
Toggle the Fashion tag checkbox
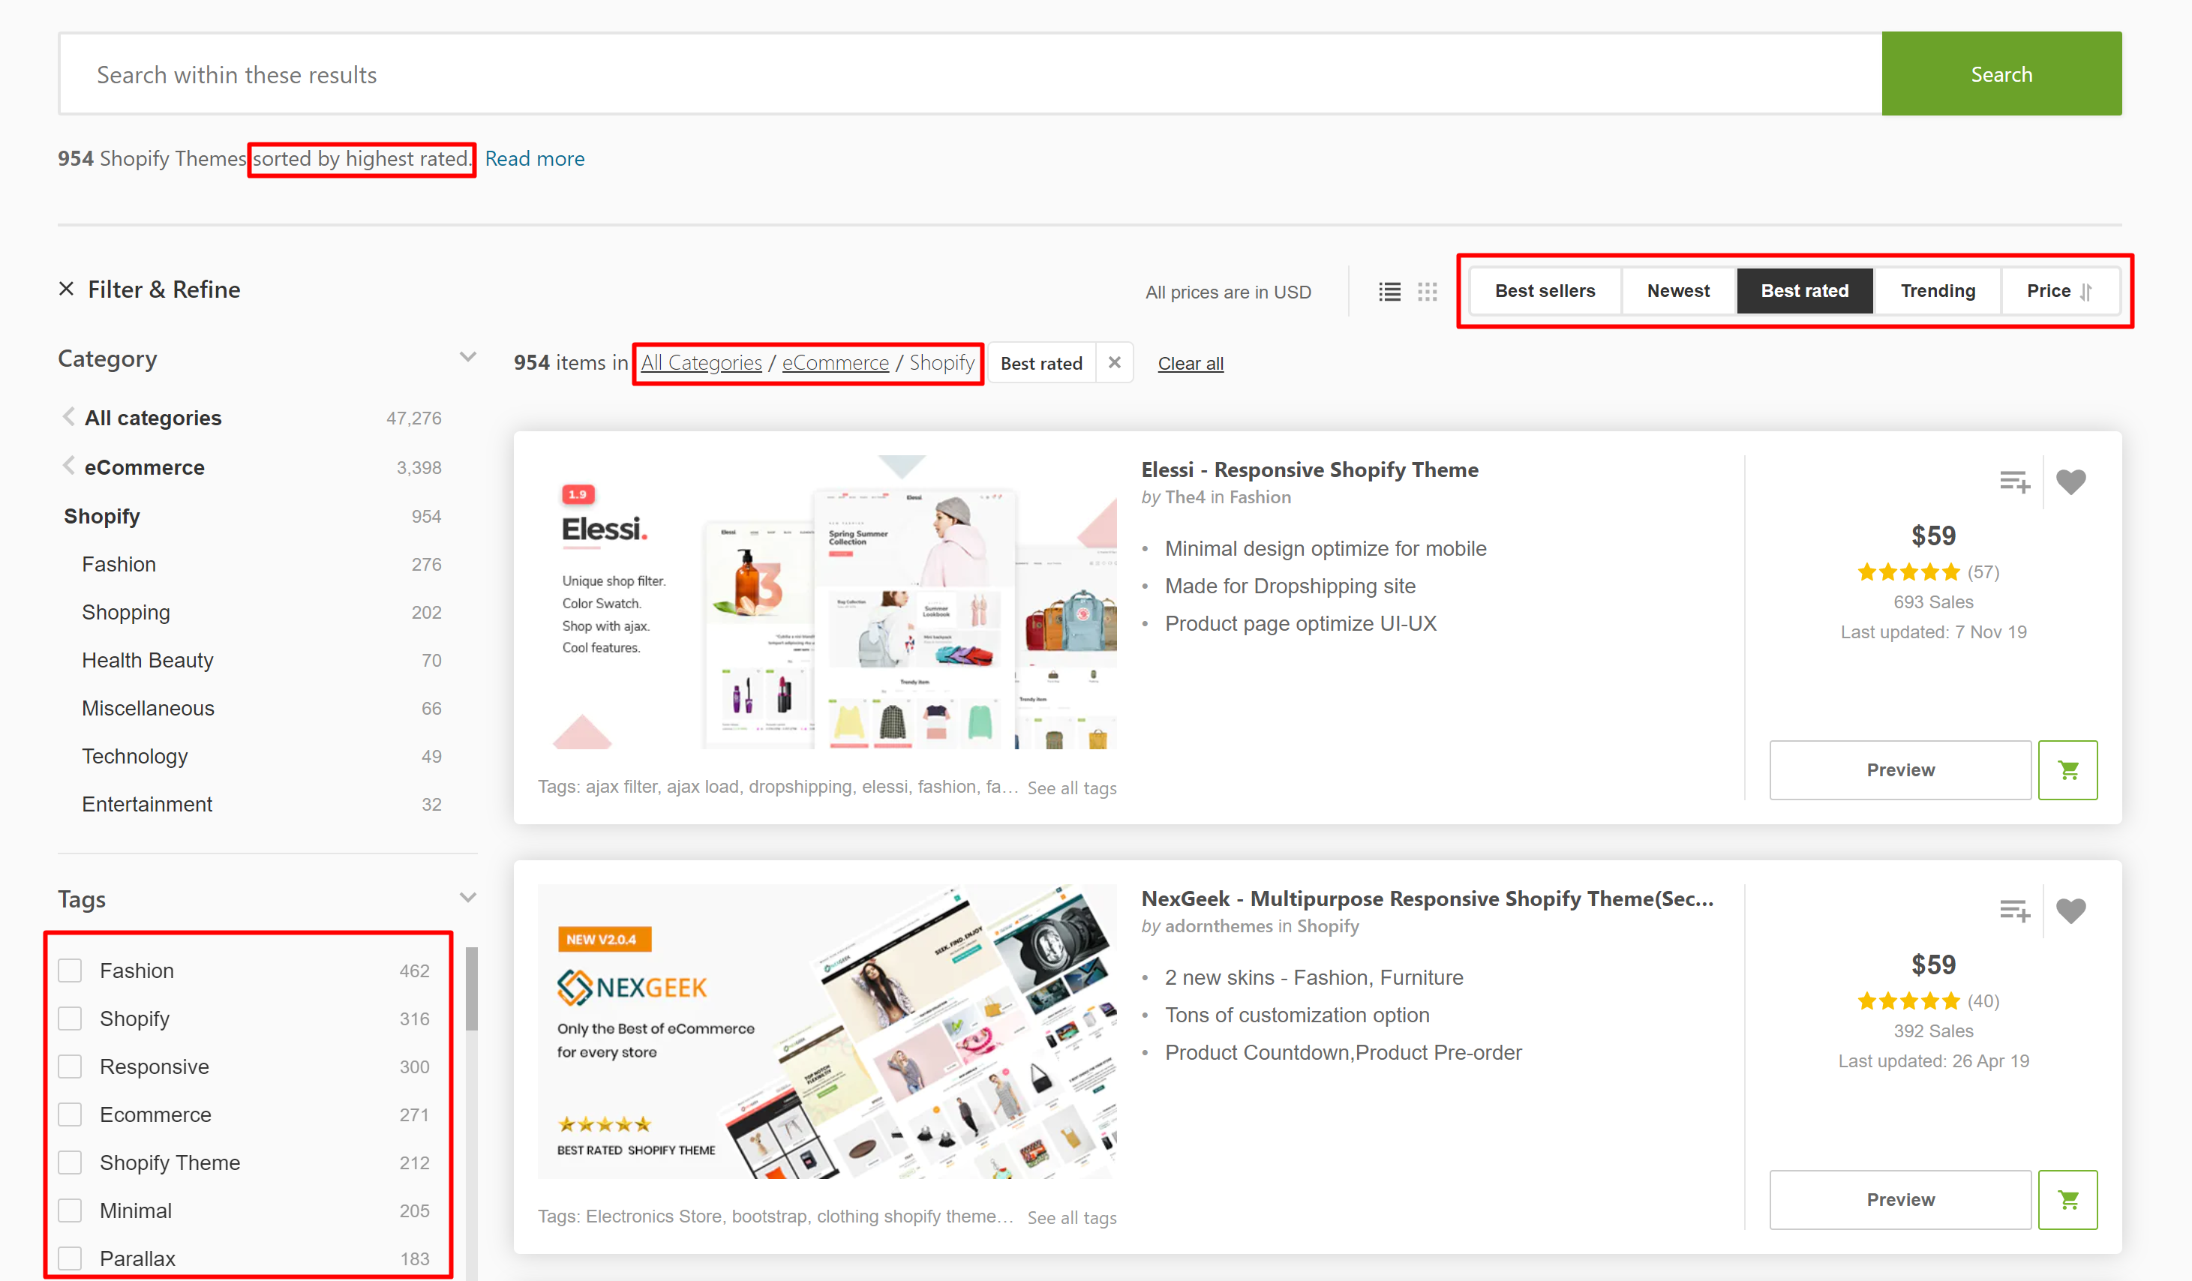74,968
